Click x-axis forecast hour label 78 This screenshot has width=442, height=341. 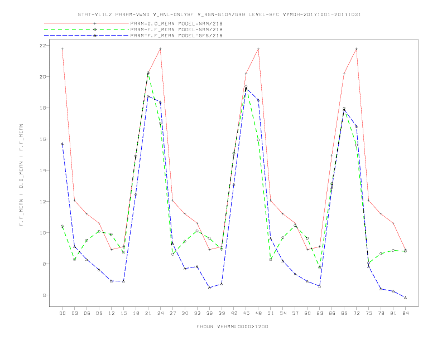381,313
